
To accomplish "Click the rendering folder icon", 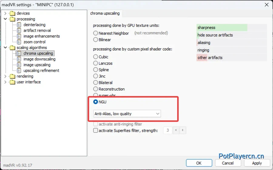I will (x=12, y=76).
